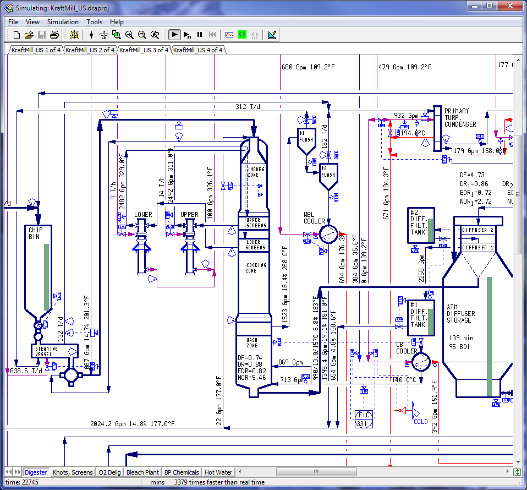Click the drawing ruler-and-pencil icon
This screenshot has height=490, width=527.
(x=272, y=35)
